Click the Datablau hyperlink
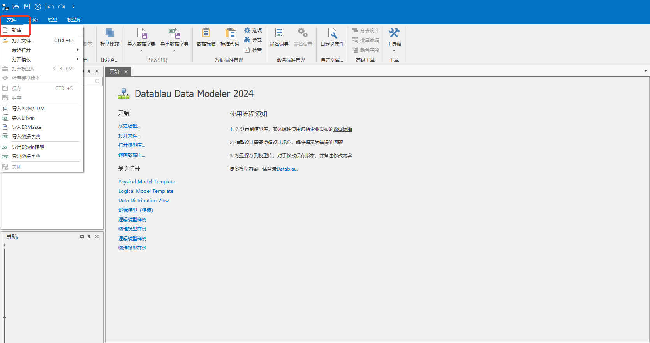650x343 pixels. (287, 169)
